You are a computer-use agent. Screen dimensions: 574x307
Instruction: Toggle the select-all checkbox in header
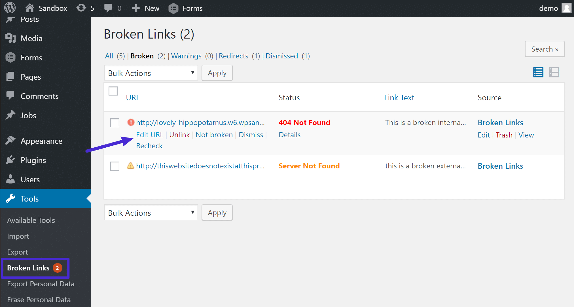[x=113, y=90]
